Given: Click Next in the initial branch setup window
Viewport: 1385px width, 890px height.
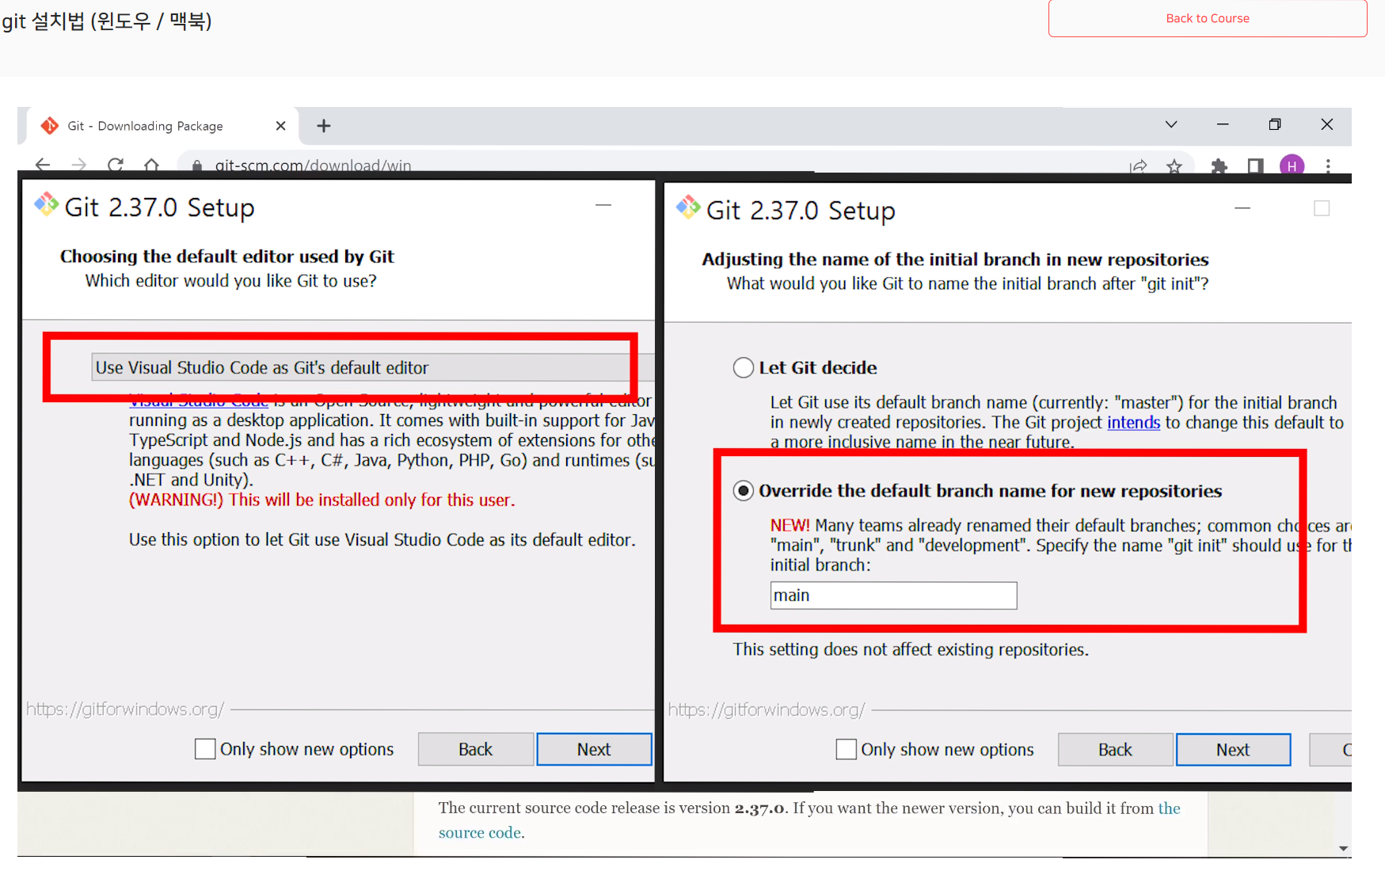Looking at the screenshot, I should [1233, 750].
